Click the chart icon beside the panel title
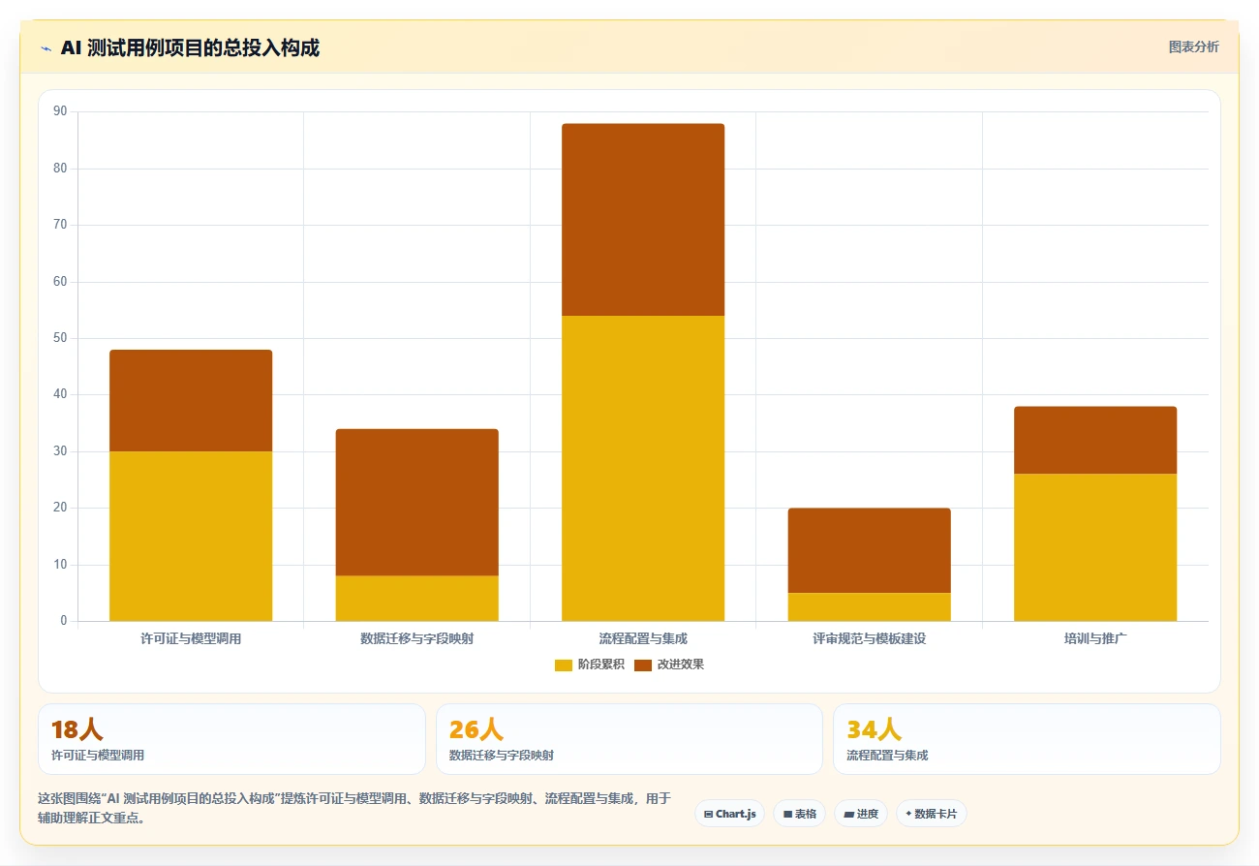1259x866 pixels. coord(46,48)
